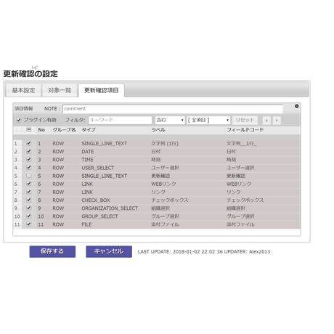The image size is (334, 334).
Task: Switch to the 対象一覧 tab
Action: point(60,90)
